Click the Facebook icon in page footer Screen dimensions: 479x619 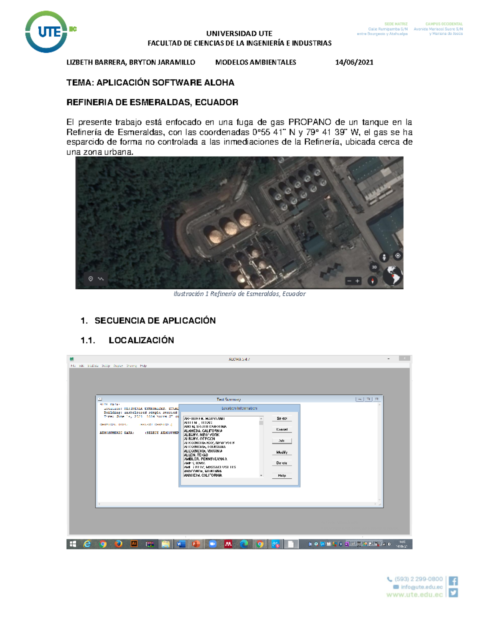453,581
